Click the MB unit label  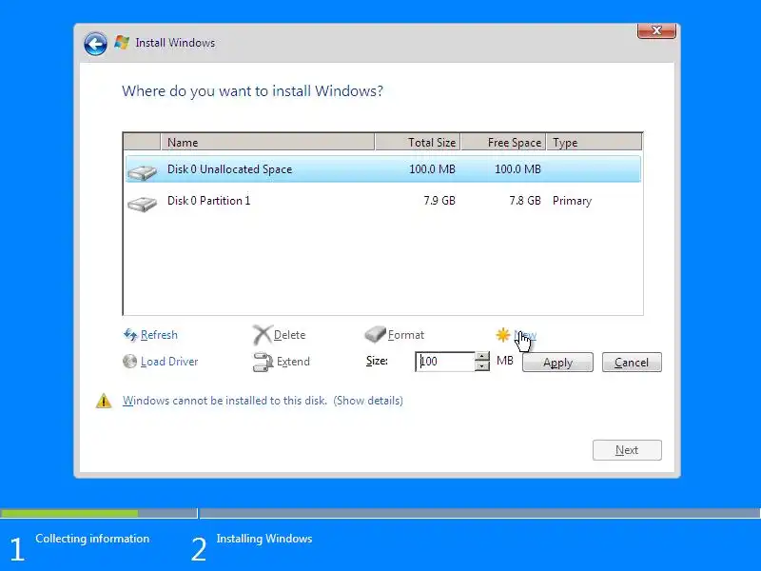[505, 361]
